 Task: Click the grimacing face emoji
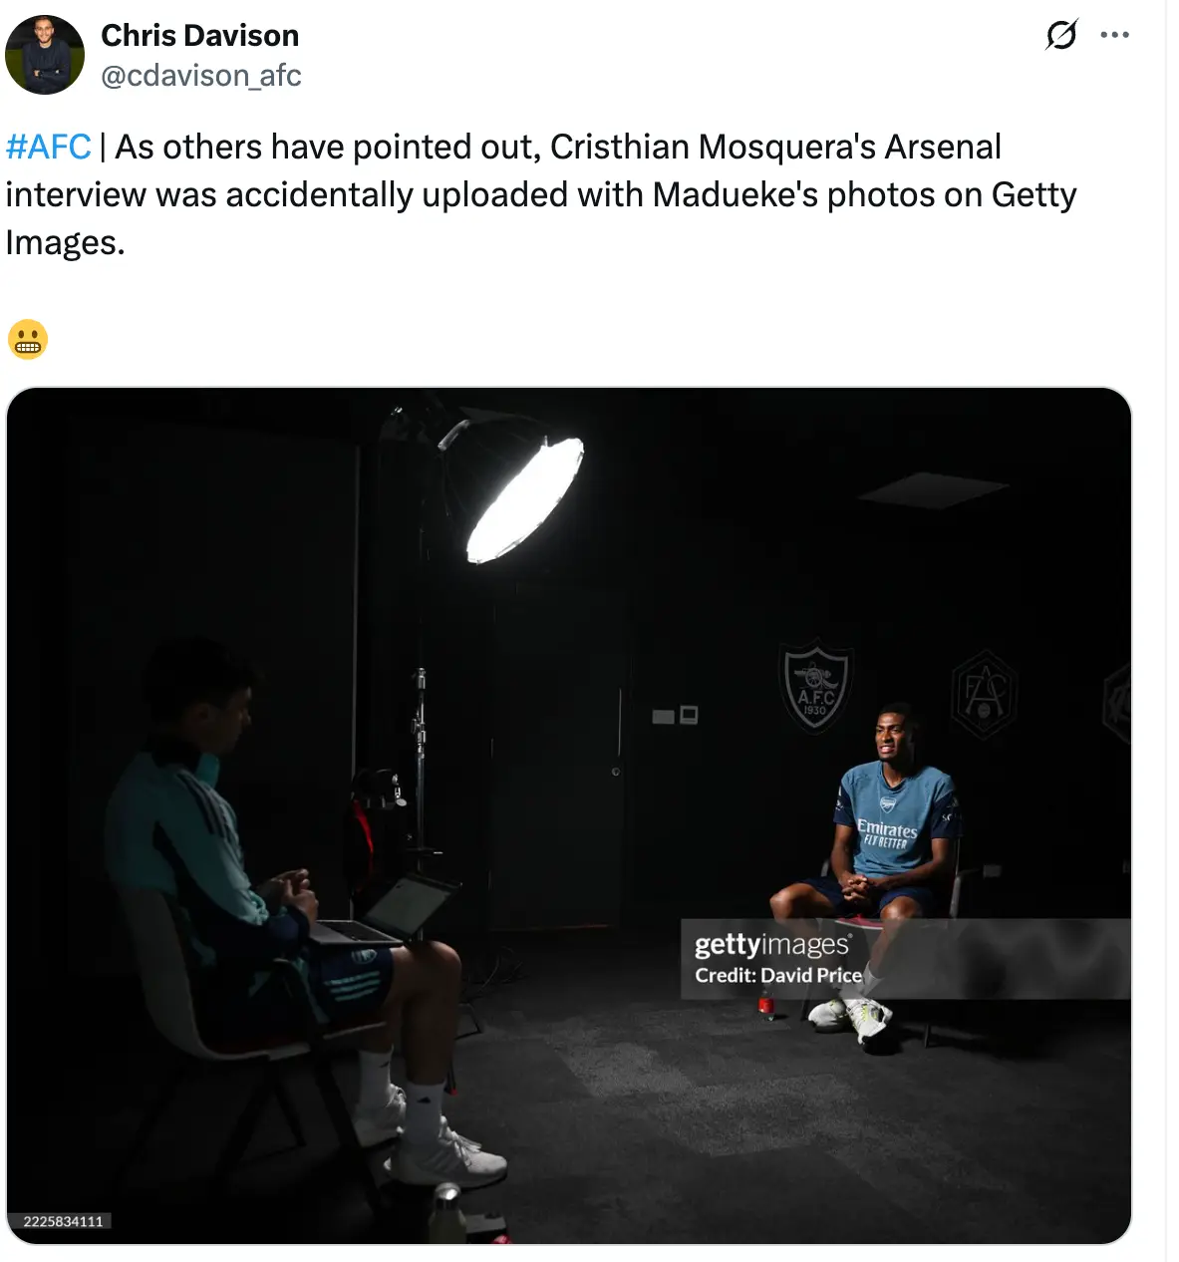click(x=27, y=339)
